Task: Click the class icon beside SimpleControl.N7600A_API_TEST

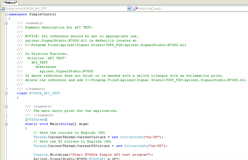Action: point(3,8)
